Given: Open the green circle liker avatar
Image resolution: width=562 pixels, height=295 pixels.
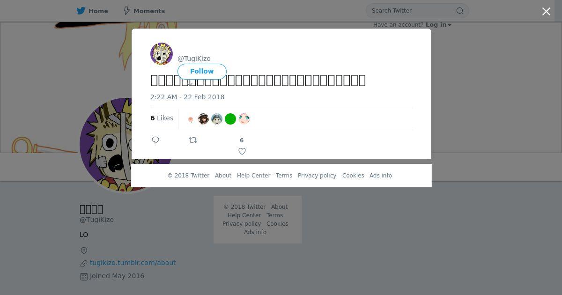Looking at the screenshot, I should click(230, 119).
